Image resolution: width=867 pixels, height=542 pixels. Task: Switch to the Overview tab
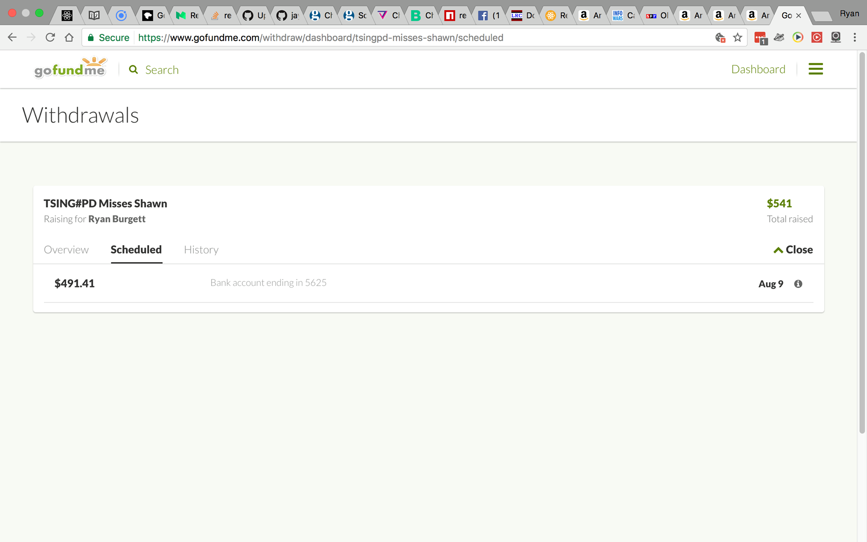click(x=66, y=250)
